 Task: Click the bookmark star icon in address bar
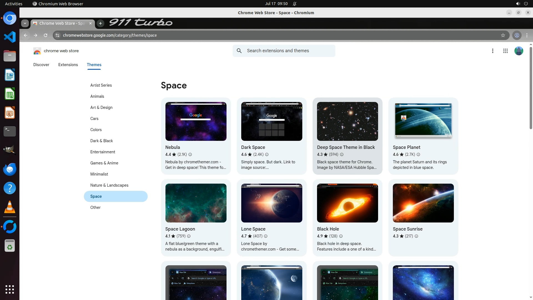[x=503, y=35]
